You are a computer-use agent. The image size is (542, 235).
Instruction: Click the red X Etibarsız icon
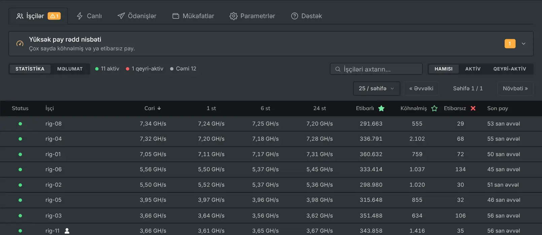pos(473,108)
